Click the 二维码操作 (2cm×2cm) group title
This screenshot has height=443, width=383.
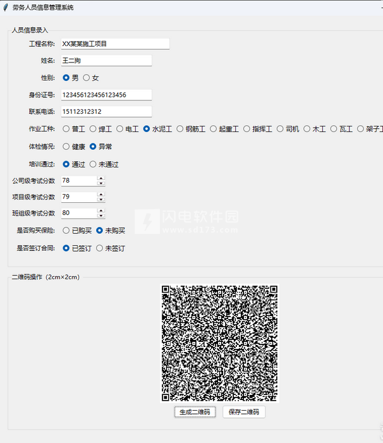coord(46,277)
